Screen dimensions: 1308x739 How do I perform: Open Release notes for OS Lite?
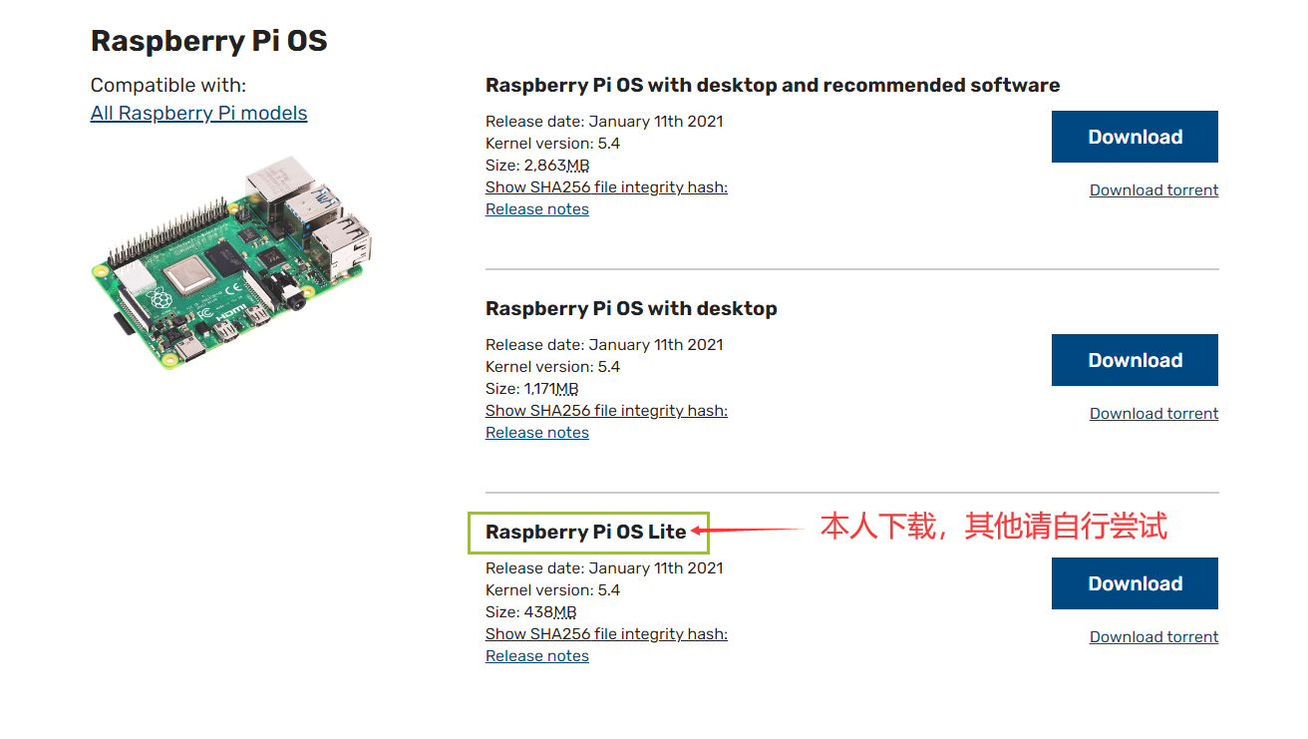pos(537,655)
